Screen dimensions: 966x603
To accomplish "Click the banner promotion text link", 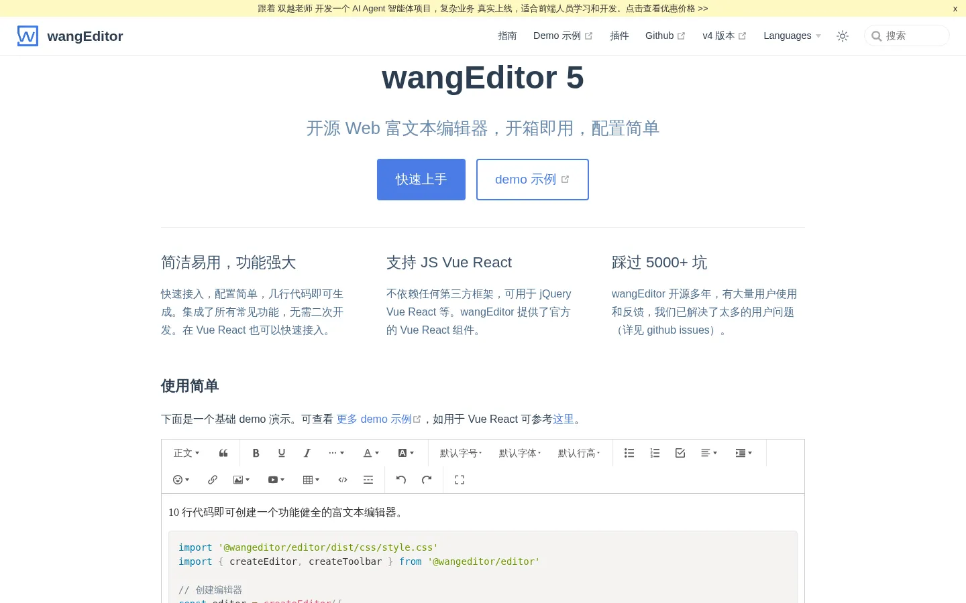I will tap(483, 9).
